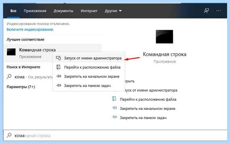Open the three-dots options menu

(x=219, y=11)
